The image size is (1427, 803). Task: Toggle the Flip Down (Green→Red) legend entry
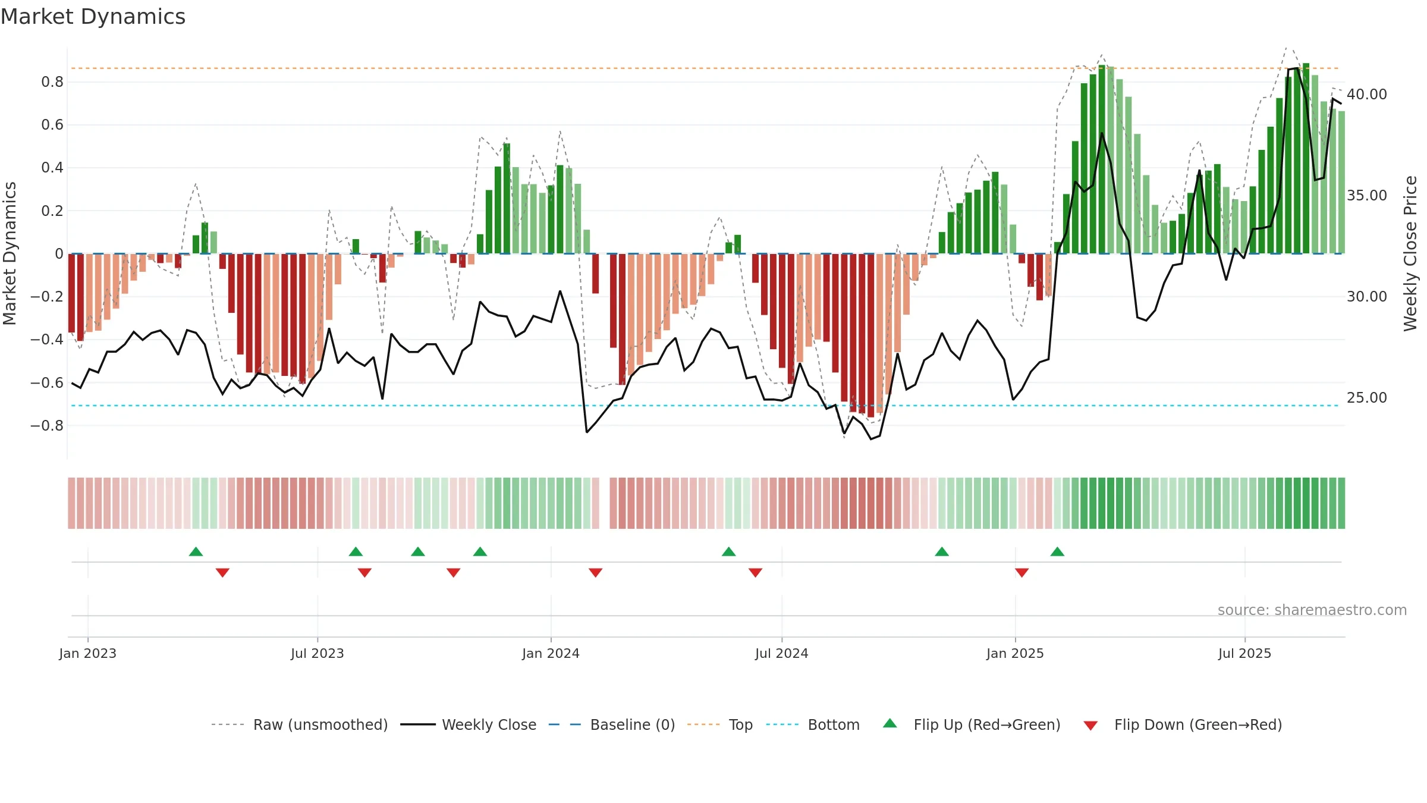[1183, 724]
